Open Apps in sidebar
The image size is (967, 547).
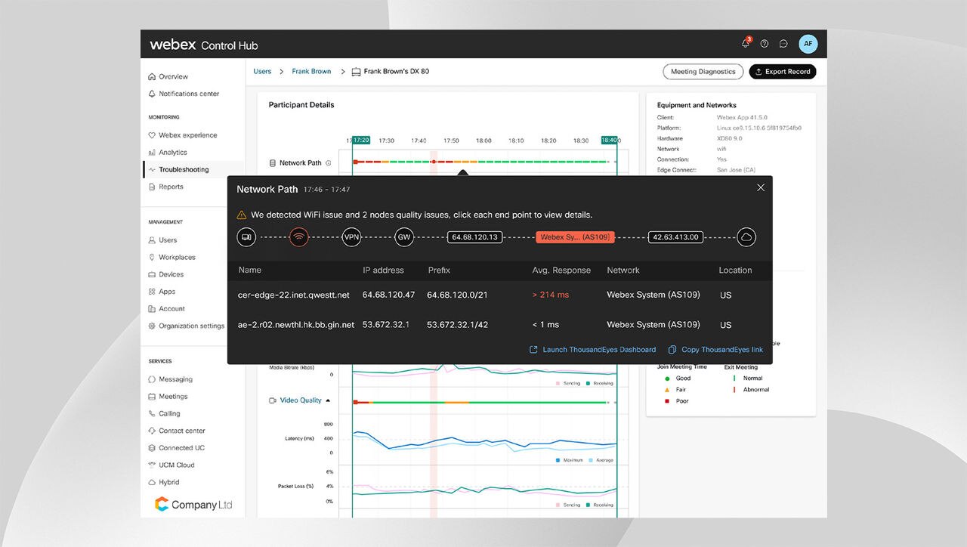coord(162,292)
